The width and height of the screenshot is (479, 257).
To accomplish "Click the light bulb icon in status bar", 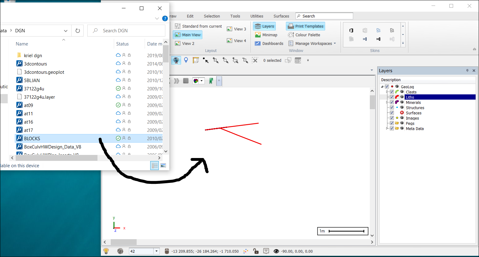I will click(x=106, y=251).
